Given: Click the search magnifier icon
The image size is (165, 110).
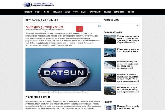Looking at the screenshot, I should (x=137, y=25).
